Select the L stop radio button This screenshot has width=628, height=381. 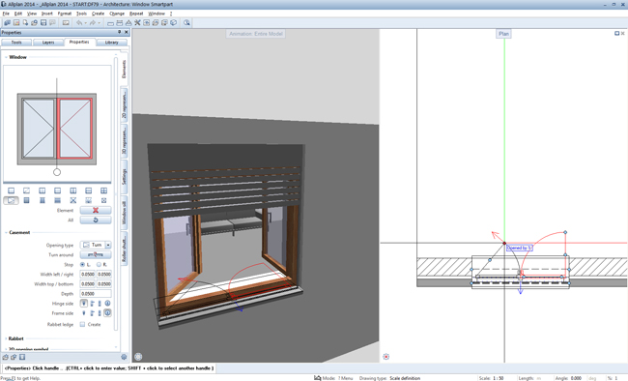coord(82,265)
